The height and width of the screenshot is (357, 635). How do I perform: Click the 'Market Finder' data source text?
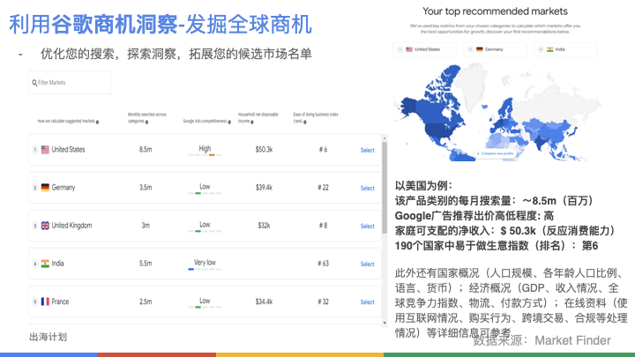(x=572, y=341)
